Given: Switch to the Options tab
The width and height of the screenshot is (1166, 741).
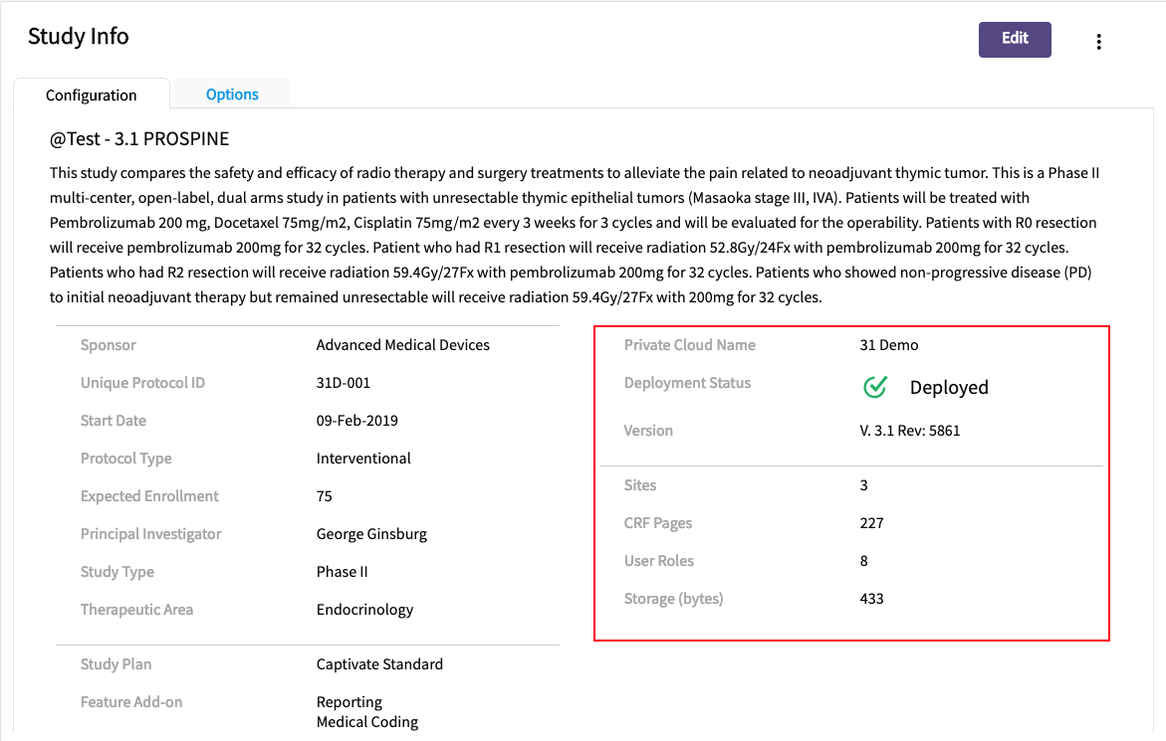Looking at the screenshot, I should pyautogui.click(x=232, y=94).
